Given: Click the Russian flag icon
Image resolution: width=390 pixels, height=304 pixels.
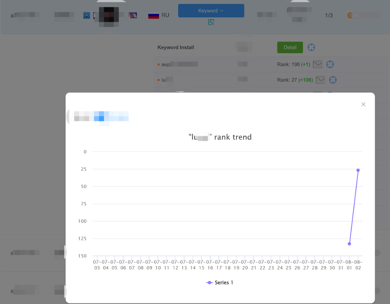Looking at the screenshot, I should [153, 15].
